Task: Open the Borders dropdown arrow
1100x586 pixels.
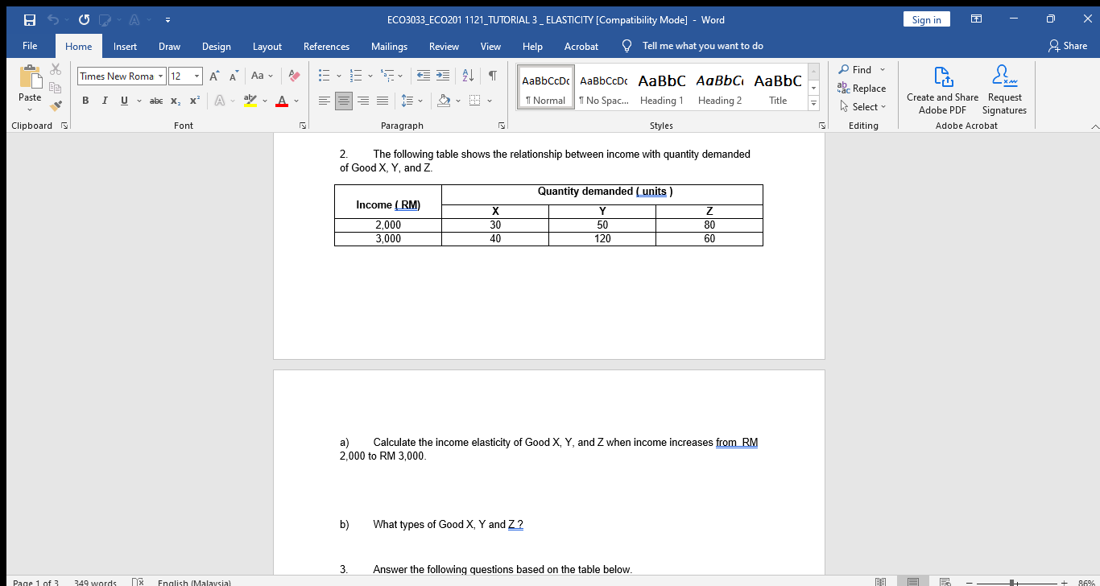Action: (x=490, y=101)
